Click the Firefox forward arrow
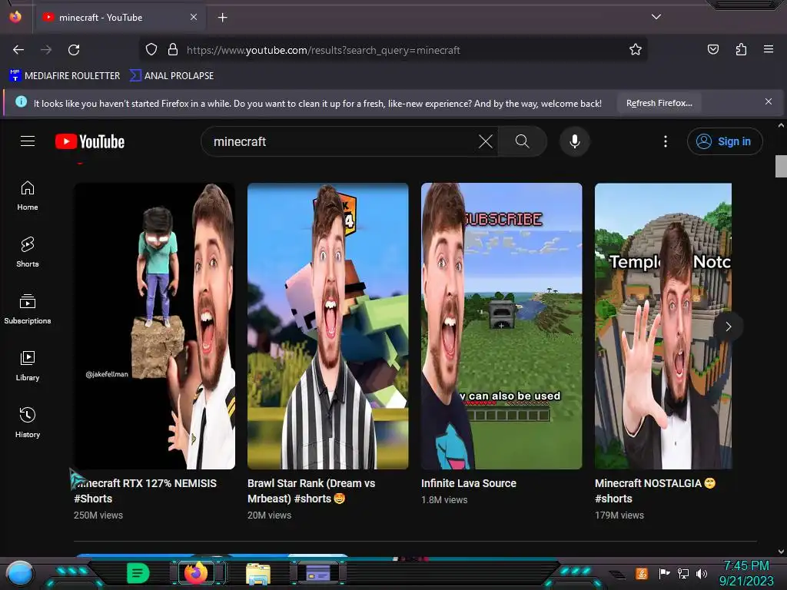The image size is (787, 590). [x=46, y=50]
